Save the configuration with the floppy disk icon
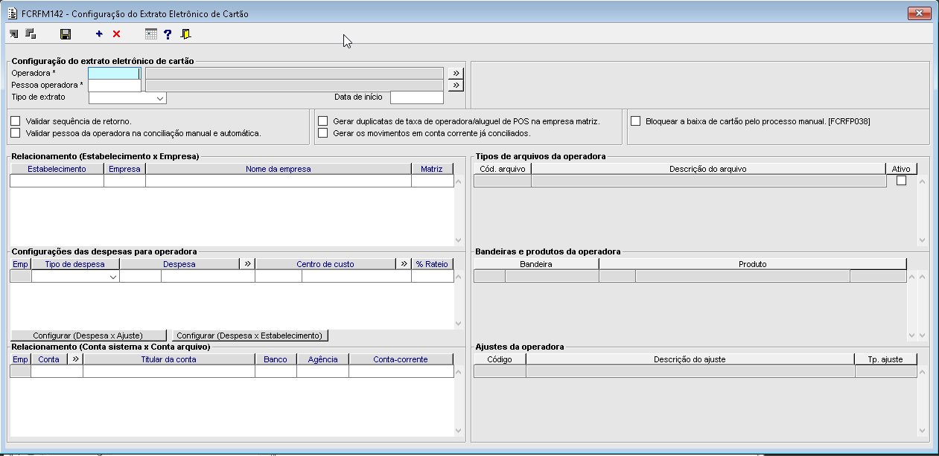This screenshot has width=939, height=456. 66,33
